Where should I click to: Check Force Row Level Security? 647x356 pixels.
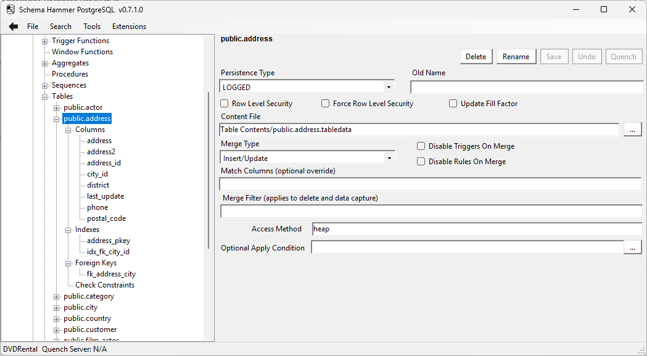pyautogui.click(x=326, y=103)
